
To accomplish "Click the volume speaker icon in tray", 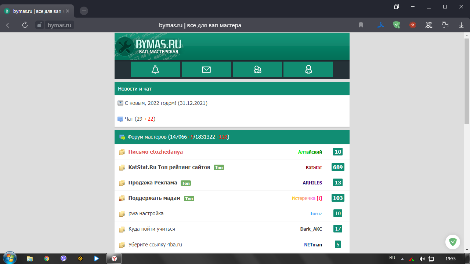I will 422,258.
